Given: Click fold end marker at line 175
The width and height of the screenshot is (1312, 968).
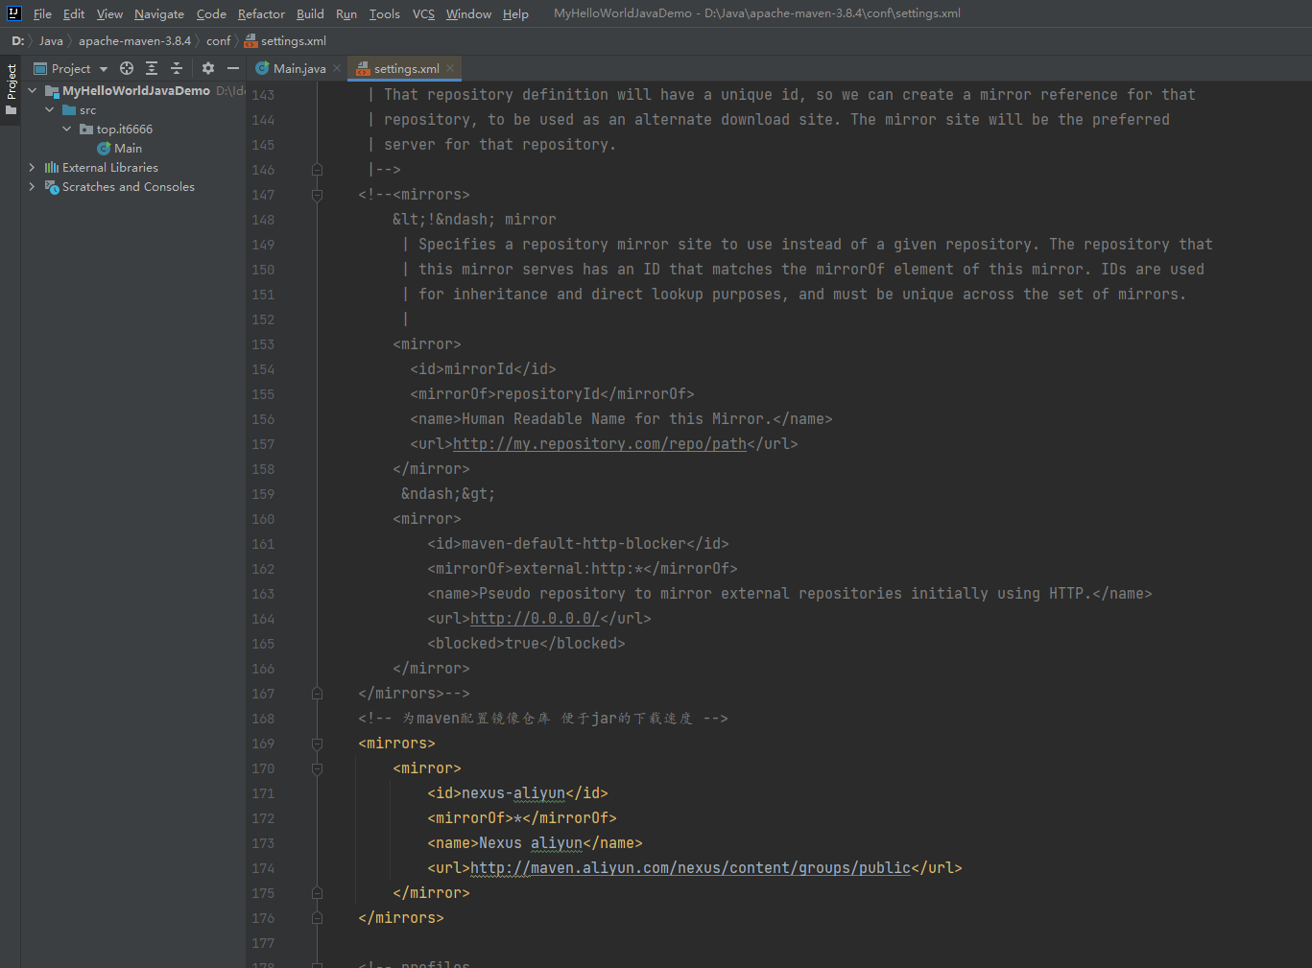Looking at the screenshot, I should click(x=317, y=893).
